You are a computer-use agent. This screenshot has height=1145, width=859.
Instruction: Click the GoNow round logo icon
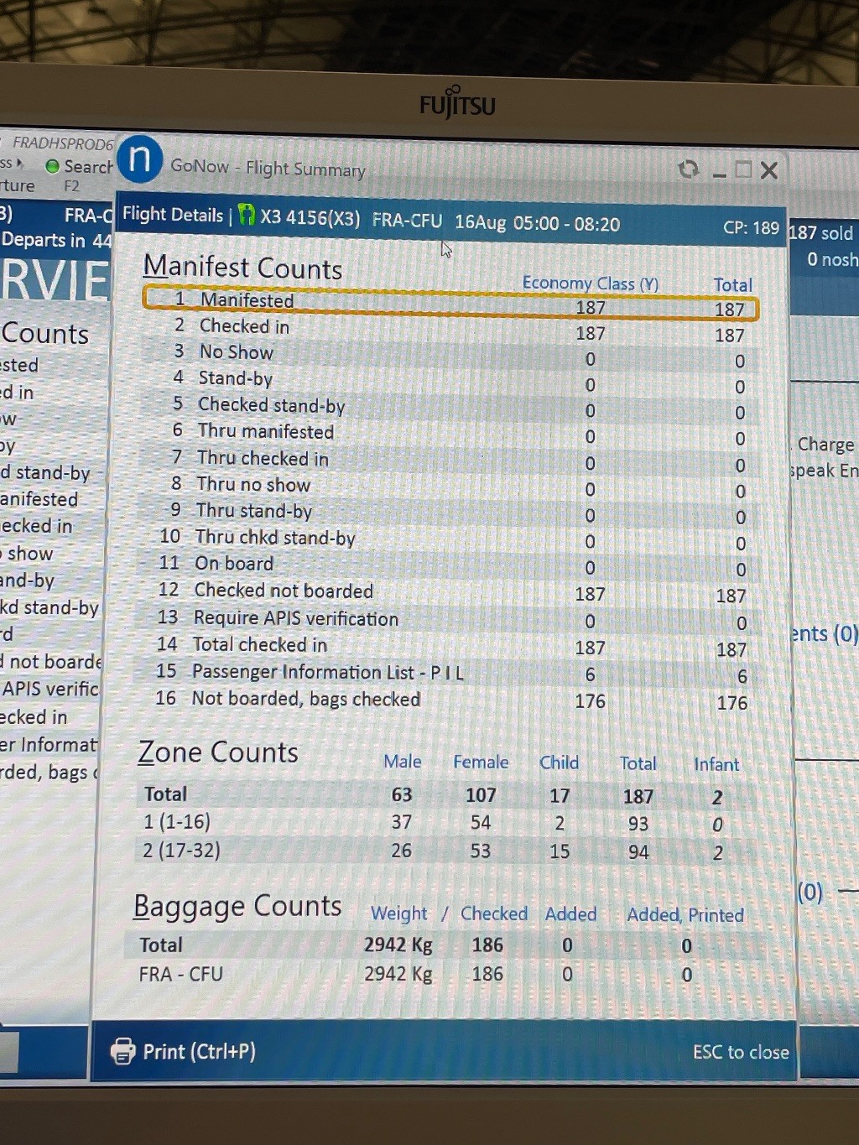pos(139,159)
